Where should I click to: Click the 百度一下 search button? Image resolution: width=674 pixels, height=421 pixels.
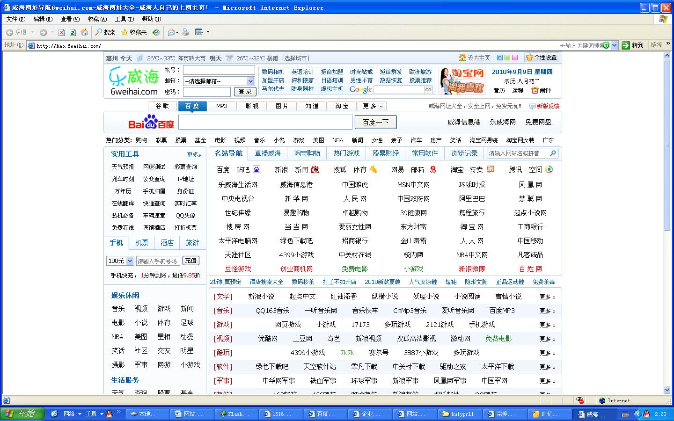(x=376, y=122)
